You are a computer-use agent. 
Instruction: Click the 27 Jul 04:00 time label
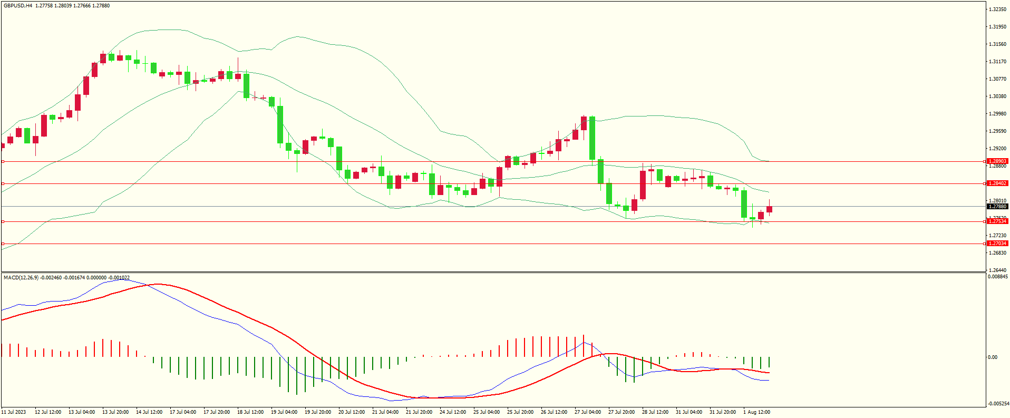(588, 412)
